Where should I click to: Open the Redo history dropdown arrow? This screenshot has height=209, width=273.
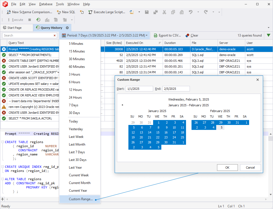coord(213,12)
